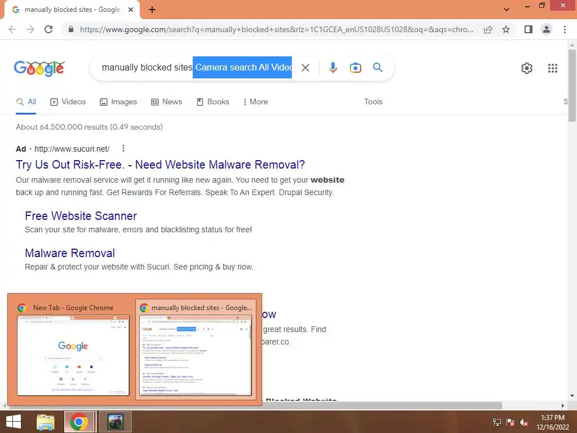Click the address bar URL
577x433 pixels.
tap(276, 29)
